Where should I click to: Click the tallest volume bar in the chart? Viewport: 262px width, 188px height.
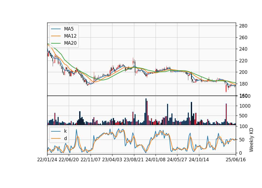146,112
